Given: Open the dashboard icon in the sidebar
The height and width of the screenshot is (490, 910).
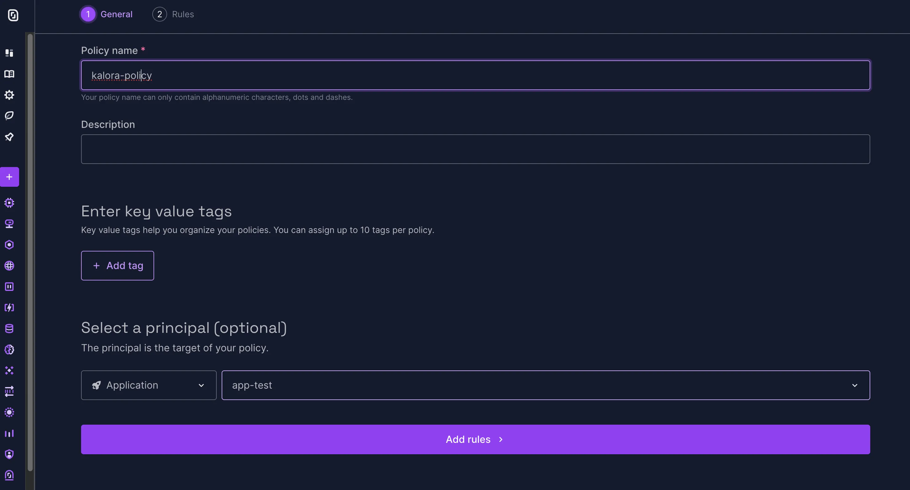Looking at the screenshot, I should [x=9, y=53].
